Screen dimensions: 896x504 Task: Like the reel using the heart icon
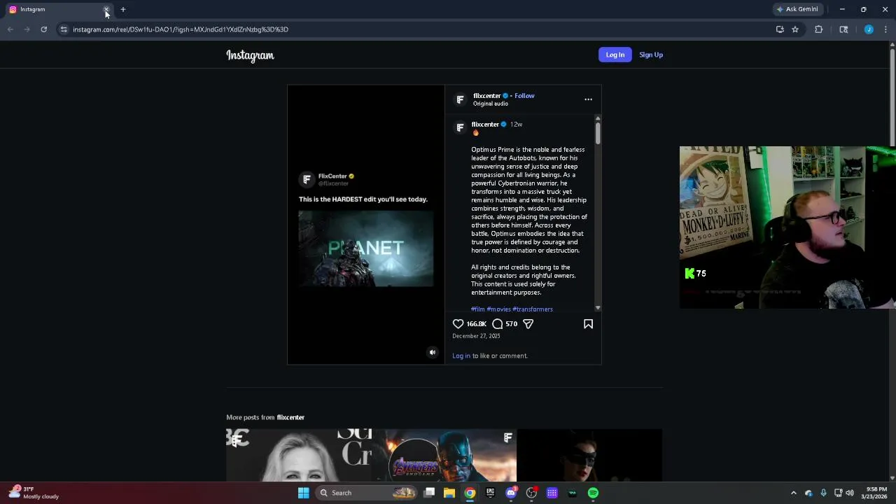pos(458,324)
